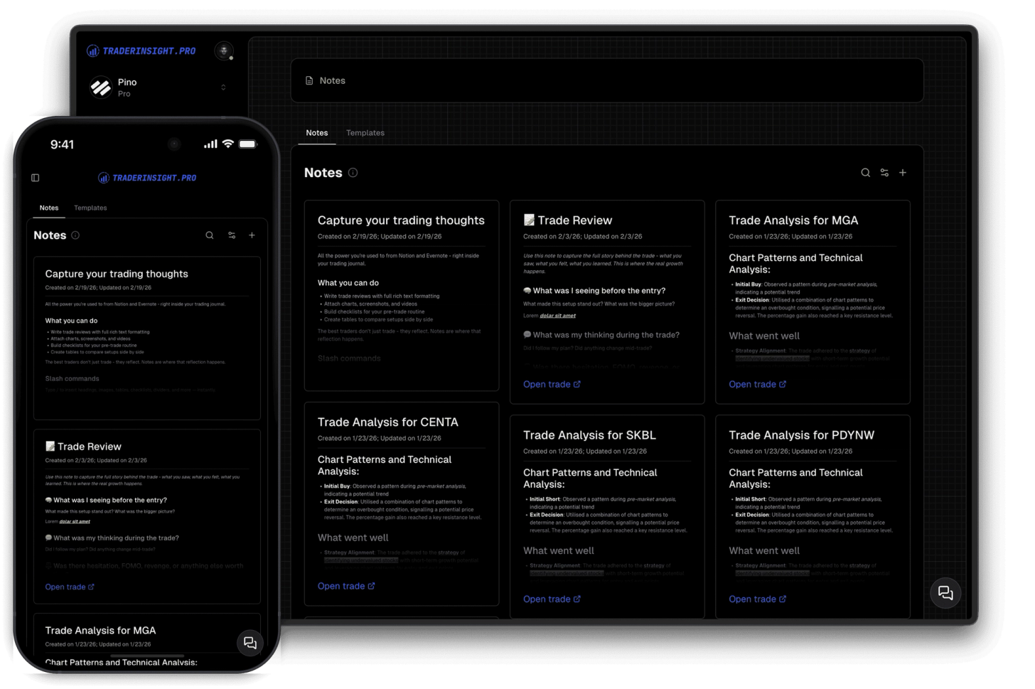The width and height of the screenshot is (1035, 689).
Task: Click 'What went well' heading in MGA card
Action: pos(764,336)
